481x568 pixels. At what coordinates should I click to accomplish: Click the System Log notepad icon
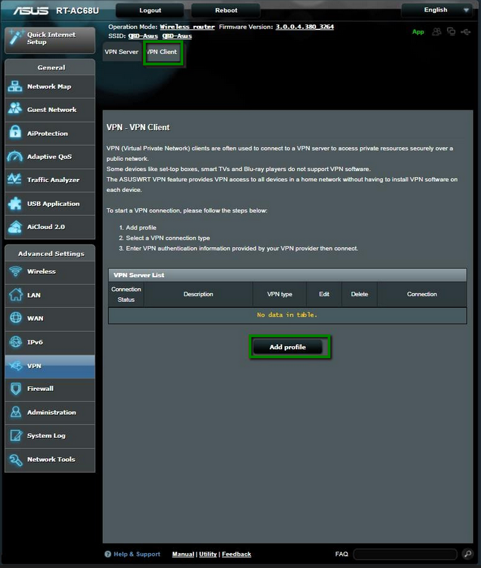pos(16,435)
